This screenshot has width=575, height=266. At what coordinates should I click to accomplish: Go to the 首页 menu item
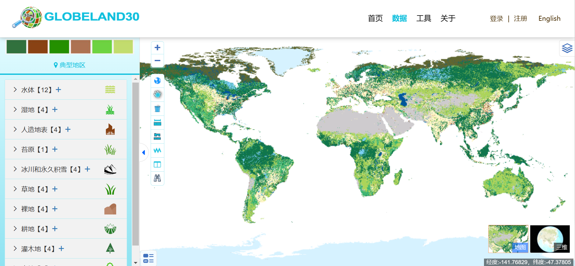point(375,18)
